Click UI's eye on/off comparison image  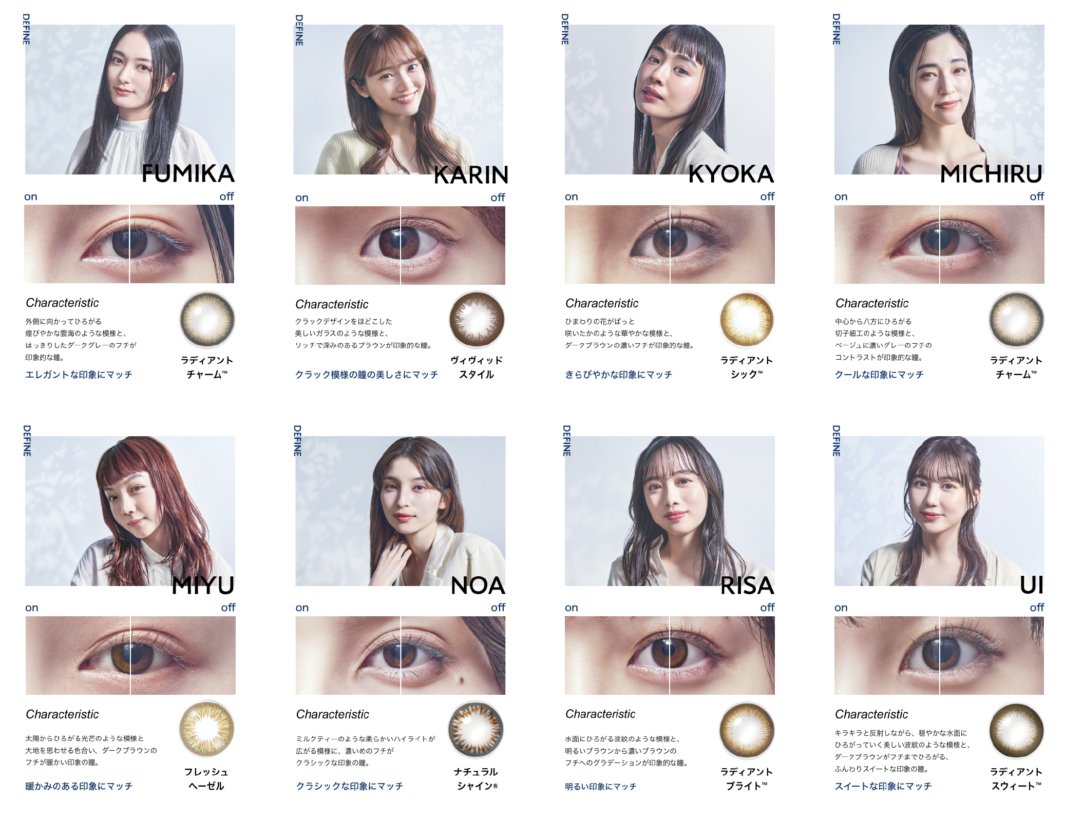tap(939, 655)
